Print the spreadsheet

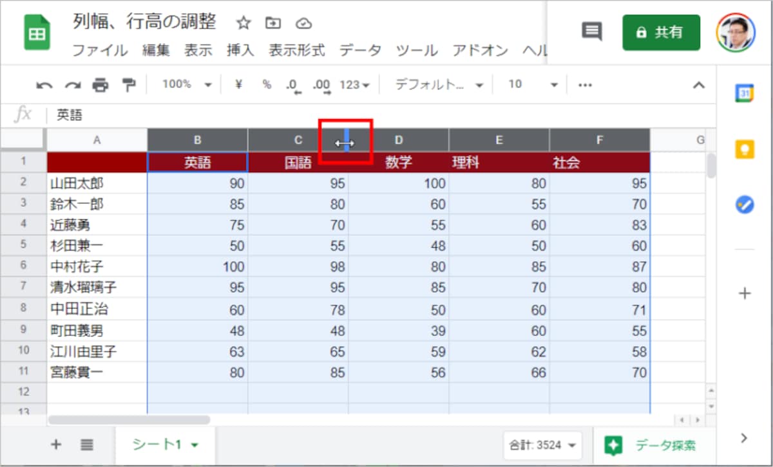tap(100, 85)
